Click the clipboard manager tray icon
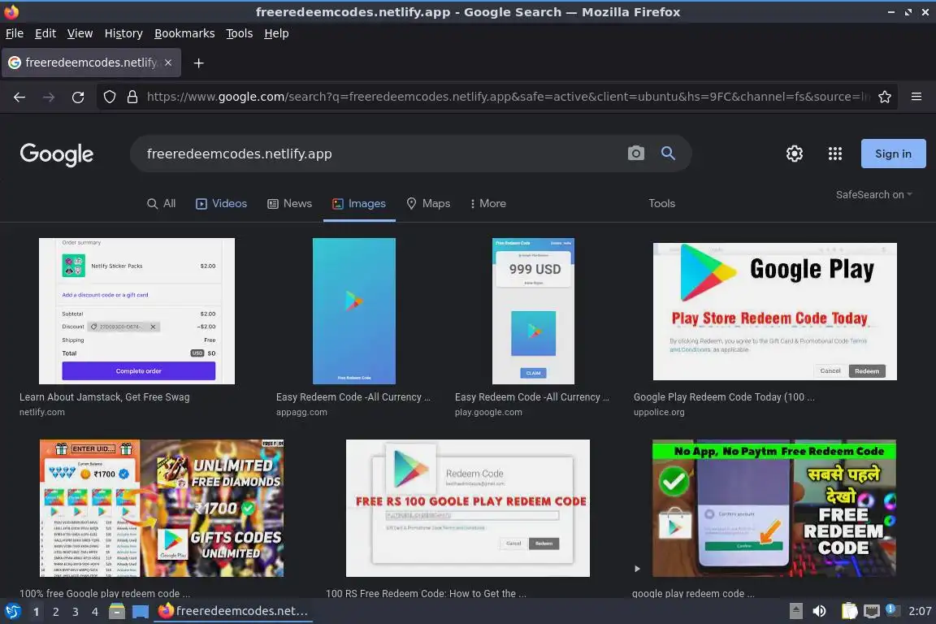Viewport: 936px width, 624px height. (x=849, y=611)
